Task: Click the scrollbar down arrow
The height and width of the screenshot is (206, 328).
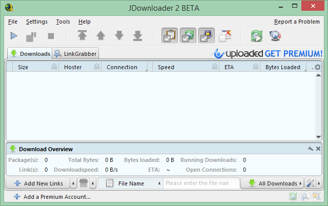Action: pos(318,137)
